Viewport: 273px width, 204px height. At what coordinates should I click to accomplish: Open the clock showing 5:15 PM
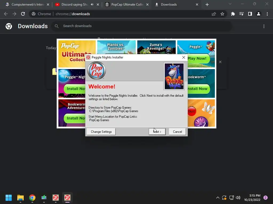coord(252,198)
